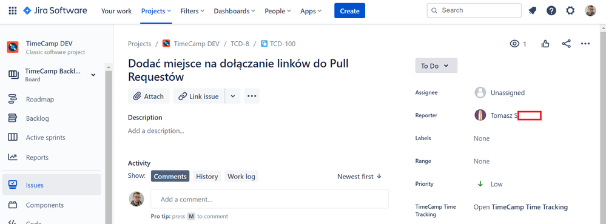This screenshot has height=224, width=606.
Task: Click the Unassigned assignee value
Action: [508, 92]
